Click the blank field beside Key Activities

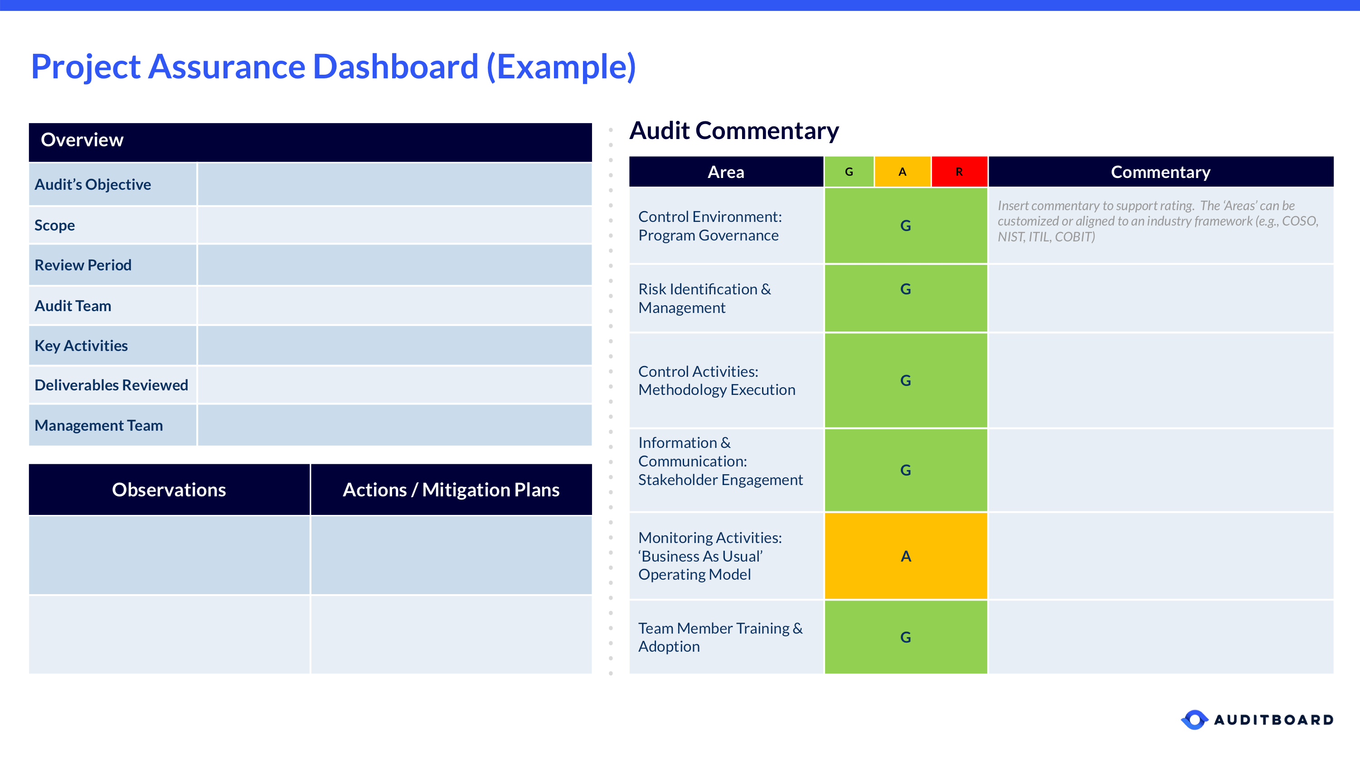395,346
